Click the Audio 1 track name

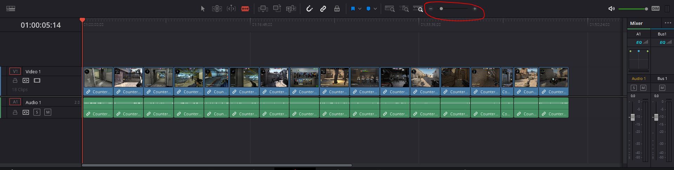(33, 102)
